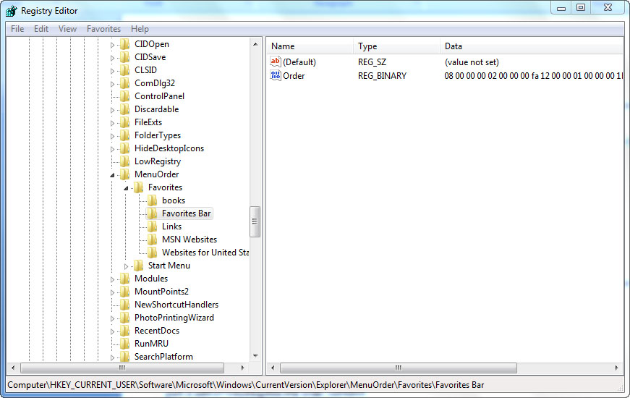
Task: Click the RunMRU folder icon
Action: pyautogui.click(x=125, y=344)
